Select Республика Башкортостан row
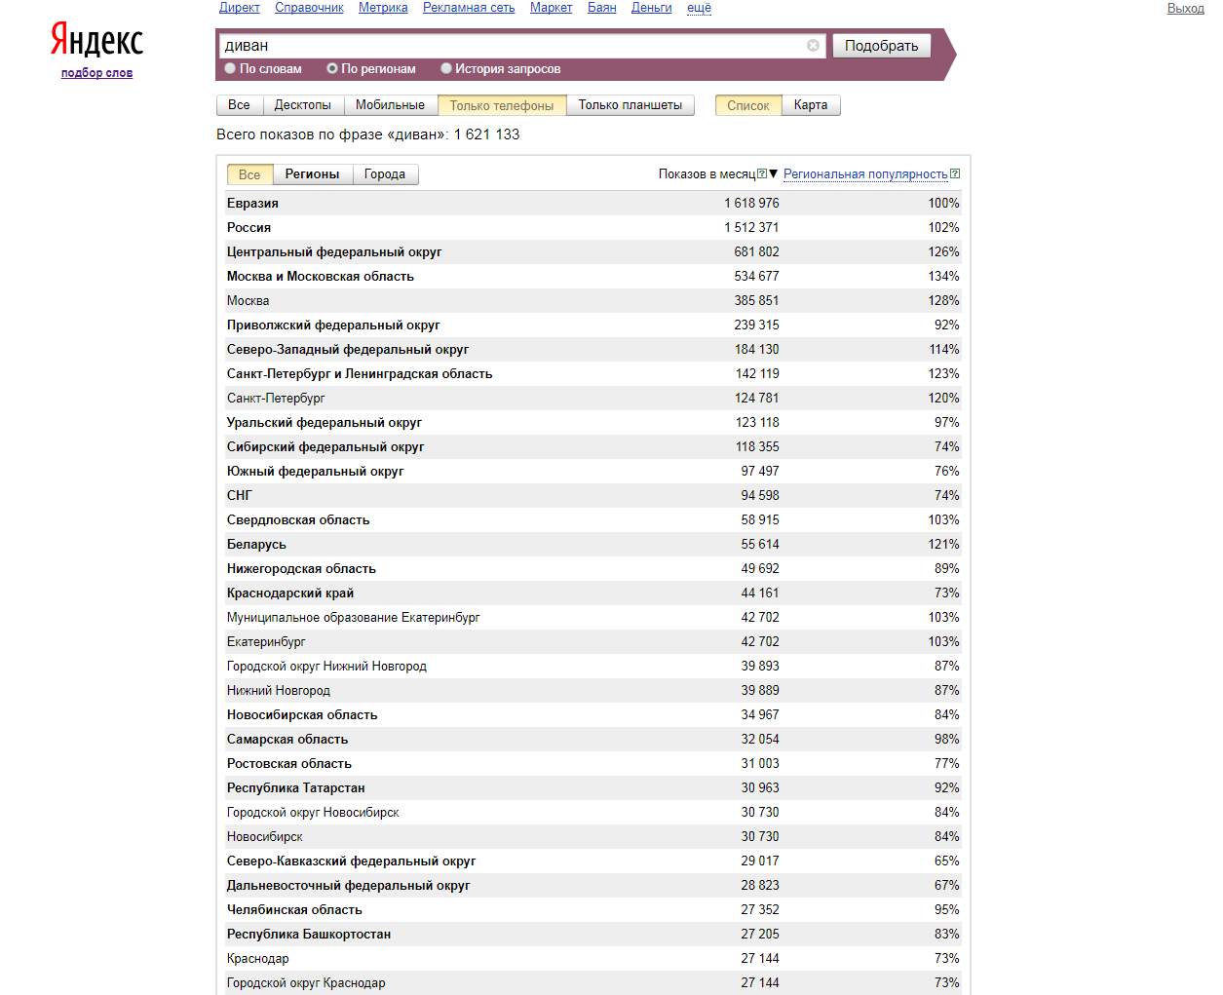The height and width of the screenshot is (995, 1223). (x=593, y=934)
